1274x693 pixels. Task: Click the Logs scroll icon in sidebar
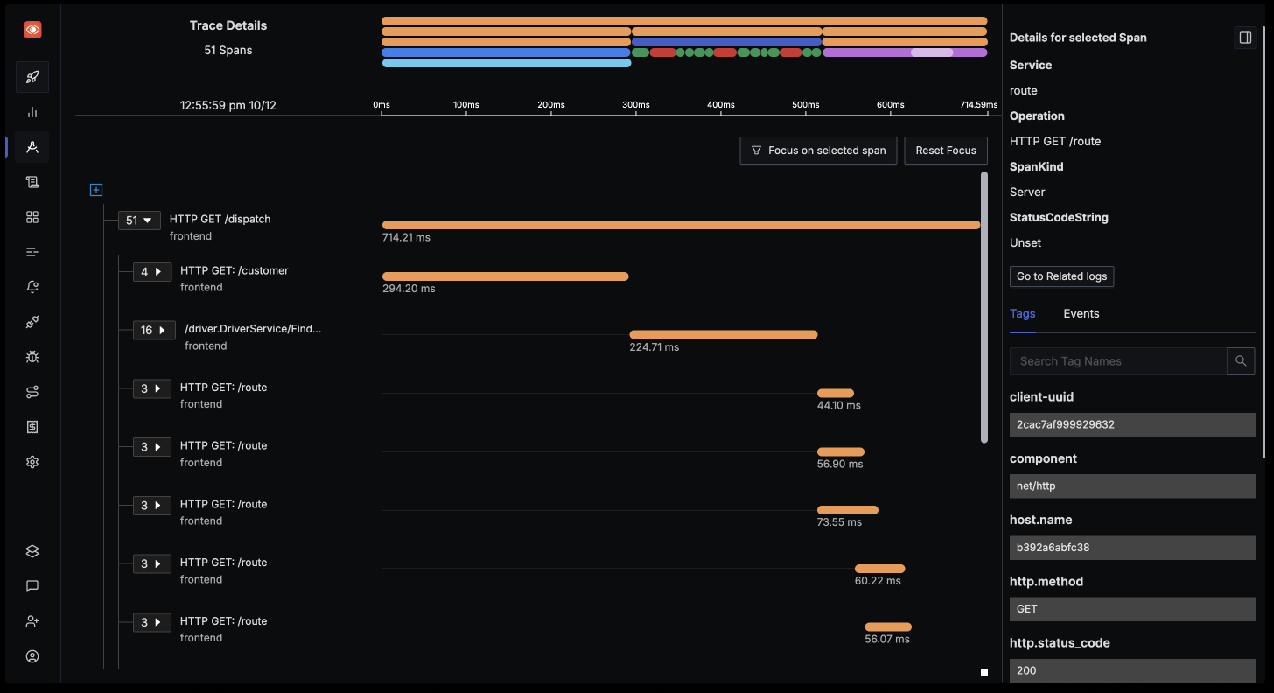point(32,182)
